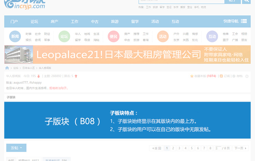This screenshot has height=161, width=255.
Task: Open 娱乐 under the news section
Action: [28, 40]
